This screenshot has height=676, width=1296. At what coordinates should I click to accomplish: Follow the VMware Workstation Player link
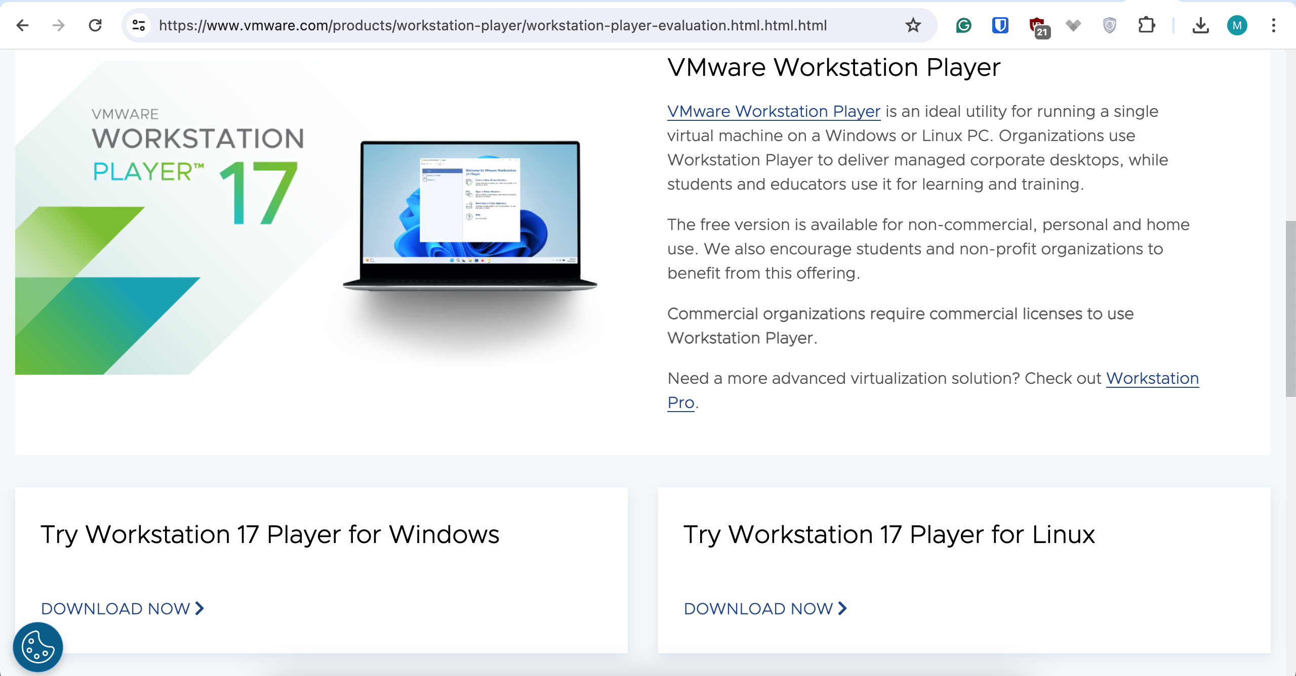click(x=774, y=111)
